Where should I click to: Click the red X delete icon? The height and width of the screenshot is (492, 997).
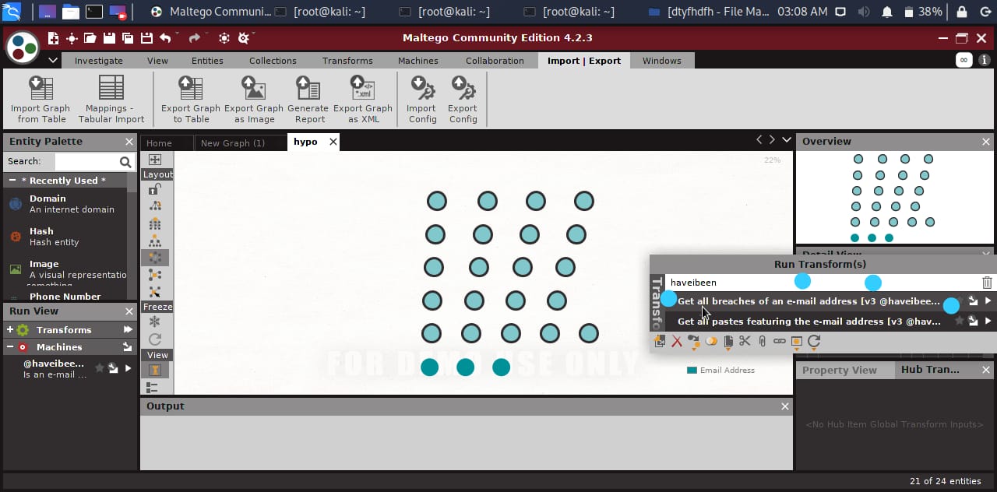pyautogui.click(x=677, y=341)
